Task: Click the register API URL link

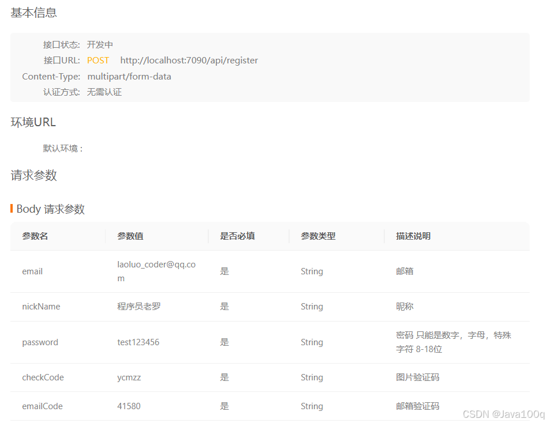Action: [189, 61]
